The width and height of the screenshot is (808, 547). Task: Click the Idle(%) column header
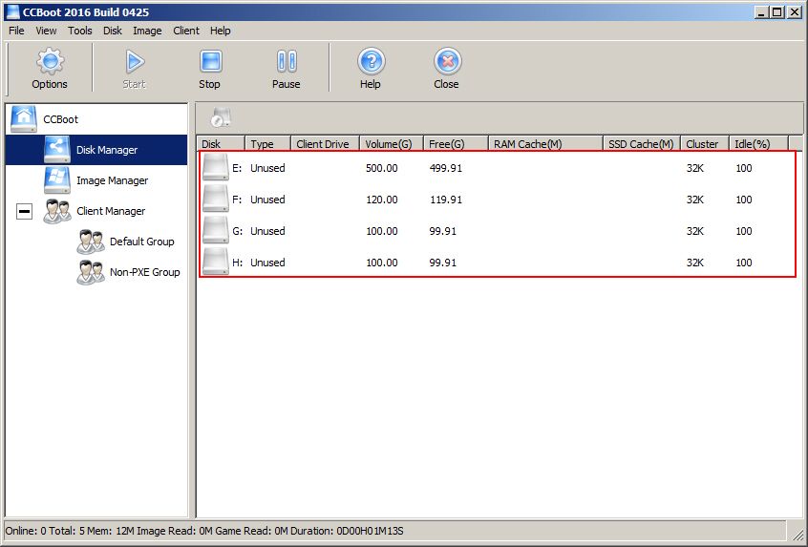(758, 144)
